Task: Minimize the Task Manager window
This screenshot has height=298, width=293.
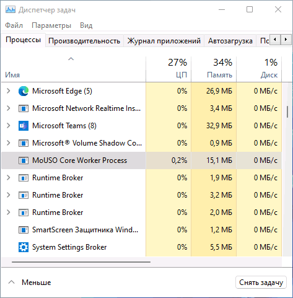Action: pyautogui.click(x=222, y=9)
